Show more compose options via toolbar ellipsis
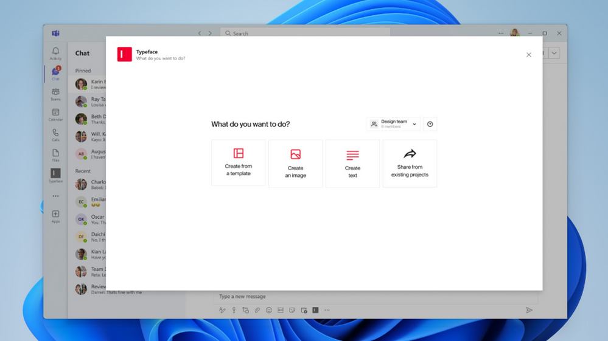The height and width of the screenshot is (341, 608). (x=327, y=310)
